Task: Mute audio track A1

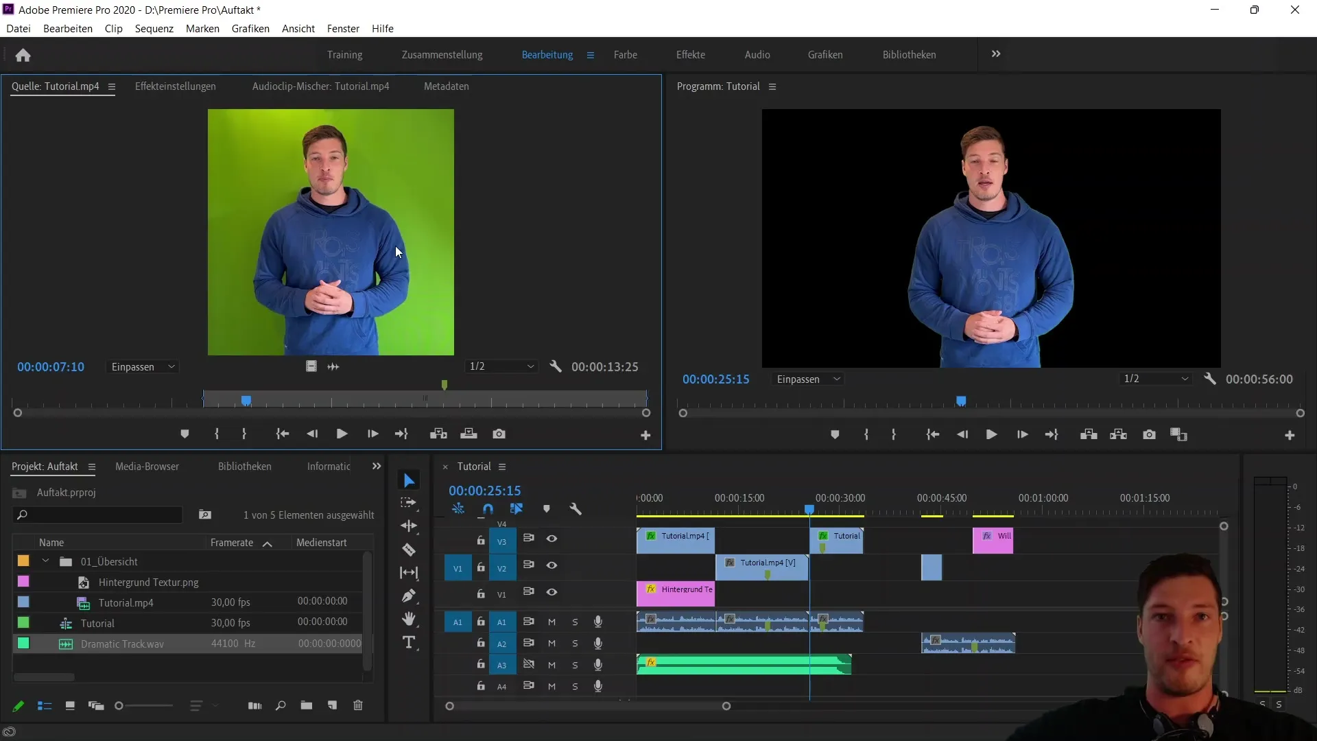Action: pos(551,622)
